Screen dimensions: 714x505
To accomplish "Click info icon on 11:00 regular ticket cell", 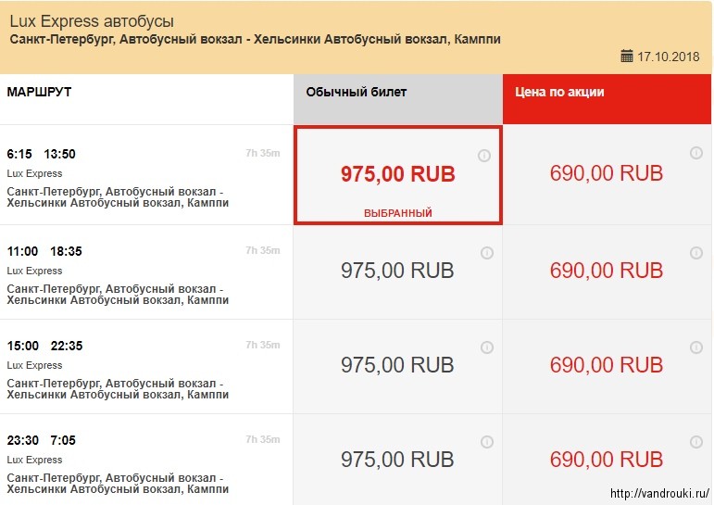I will tap(487, 253).
